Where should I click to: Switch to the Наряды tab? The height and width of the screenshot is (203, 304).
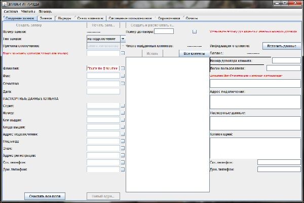64,18
